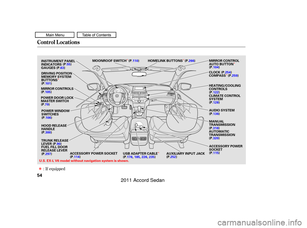Open page 185 link for USB Adapter Cable

137,157
